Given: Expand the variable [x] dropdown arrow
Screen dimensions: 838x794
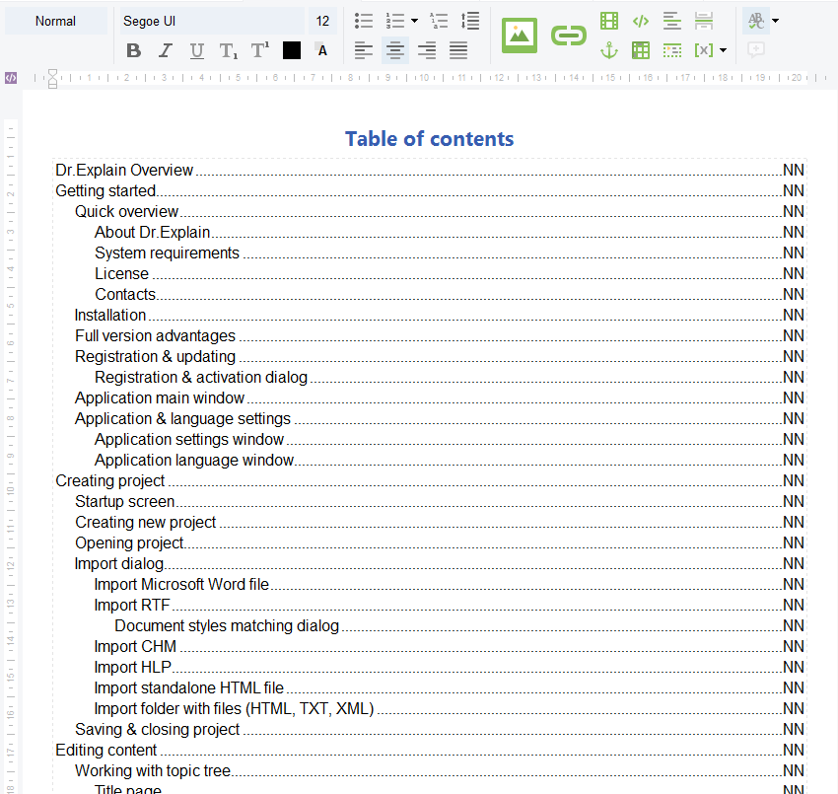Looking at the screenshot, I should click(723, 50).
